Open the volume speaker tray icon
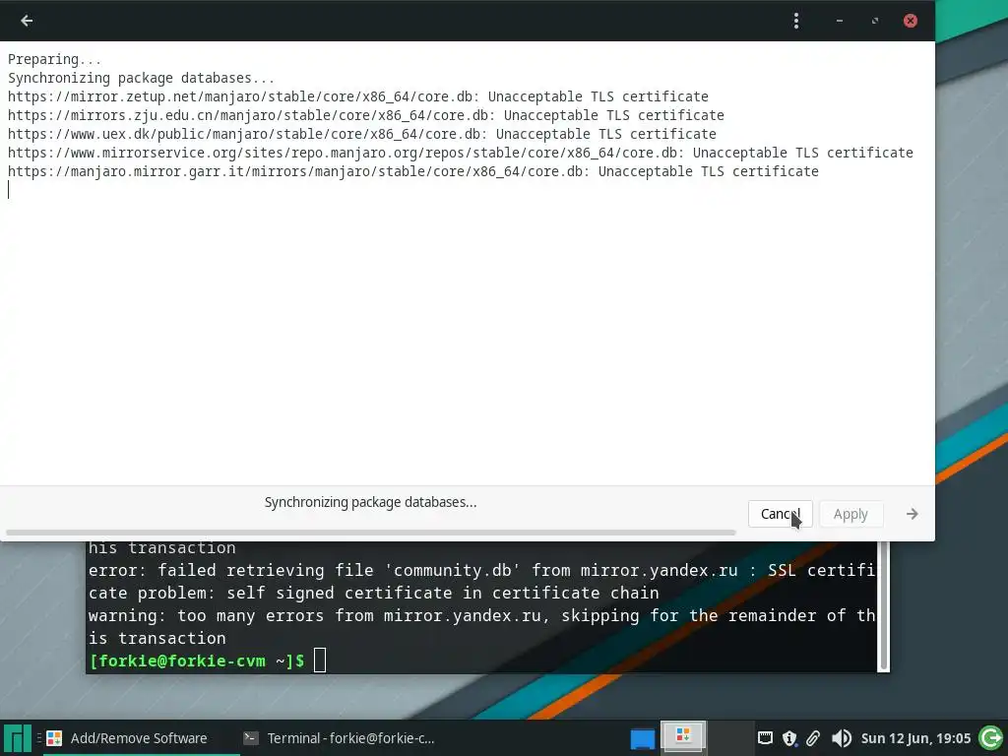This screenshot has height=756, width=1008. pyautogui.click(x=841, y=738)
